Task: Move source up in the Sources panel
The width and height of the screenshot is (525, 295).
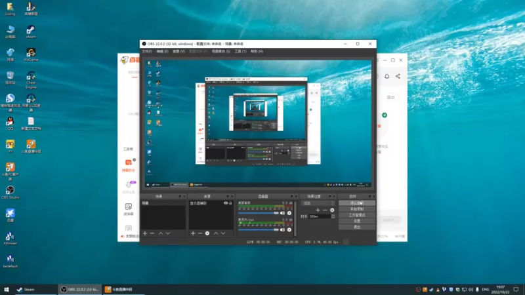Action: pos(216,233)
